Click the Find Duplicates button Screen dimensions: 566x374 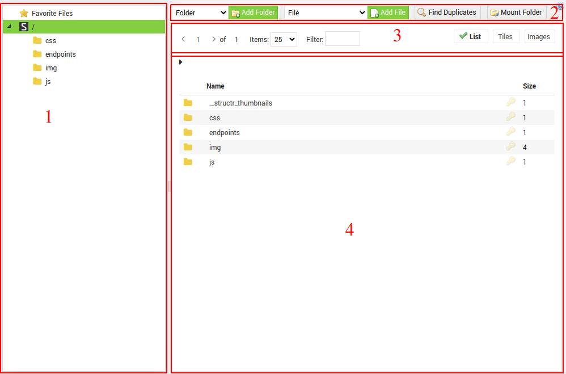[447, 12]
